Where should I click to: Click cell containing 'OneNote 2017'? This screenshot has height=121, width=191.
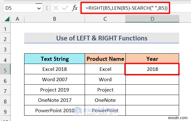click(55, 100)
